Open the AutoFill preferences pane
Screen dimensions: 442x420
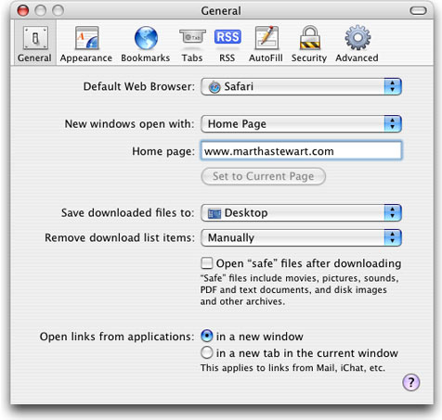click(x=266, y=44)
